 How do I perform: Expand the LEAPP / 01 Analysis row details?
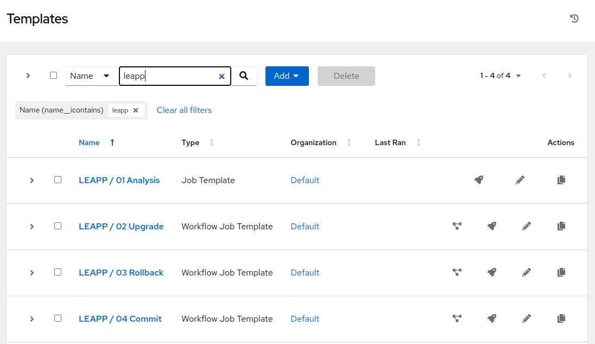pyautogui.click(x=32, y=180)
